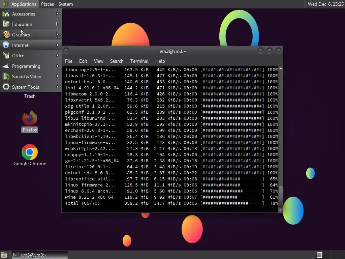This screenshot has height=259, width=345.
Task: Click the Trash desktop label
Action: pos(30,96)
